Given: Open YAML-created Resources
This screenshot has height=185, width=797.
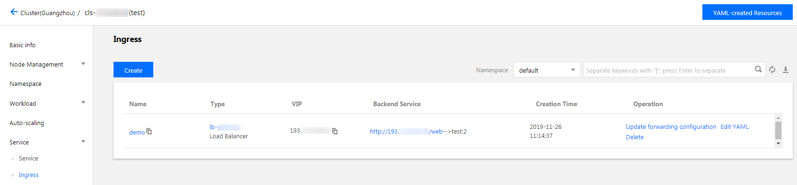Looking at the screenshot, I should coord(747,12).
